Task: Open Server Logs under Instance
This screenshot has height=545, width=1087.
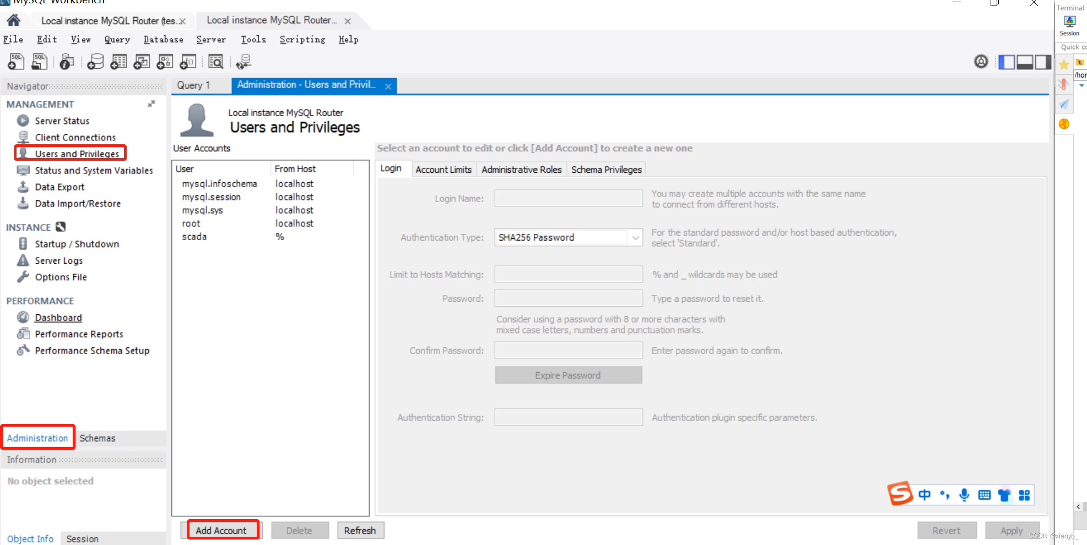Action: [x=58, y=260]
